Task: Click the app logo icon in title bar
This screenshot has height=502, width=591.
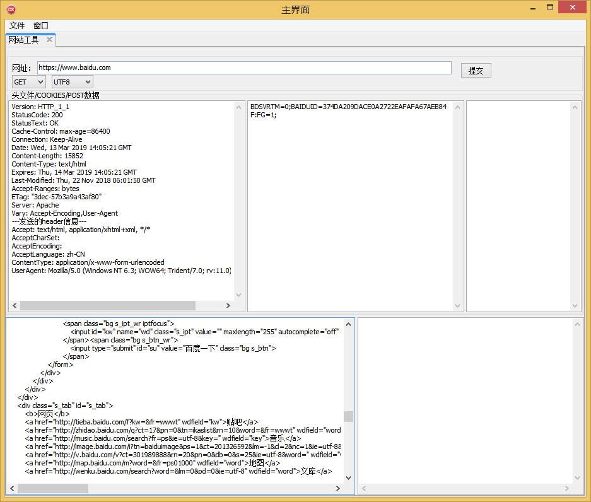Action: pos(11,9)
